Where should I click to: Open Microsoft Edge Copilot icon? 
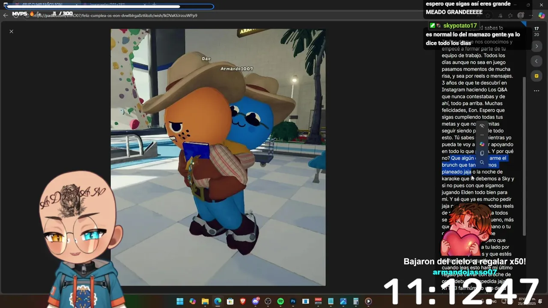click(542, 15)
